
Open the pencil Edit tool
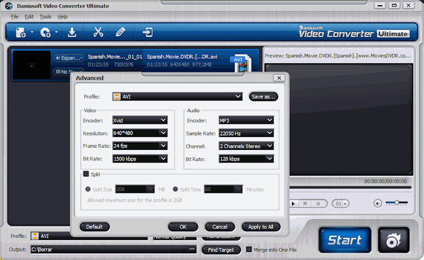[x=121, y=32]
